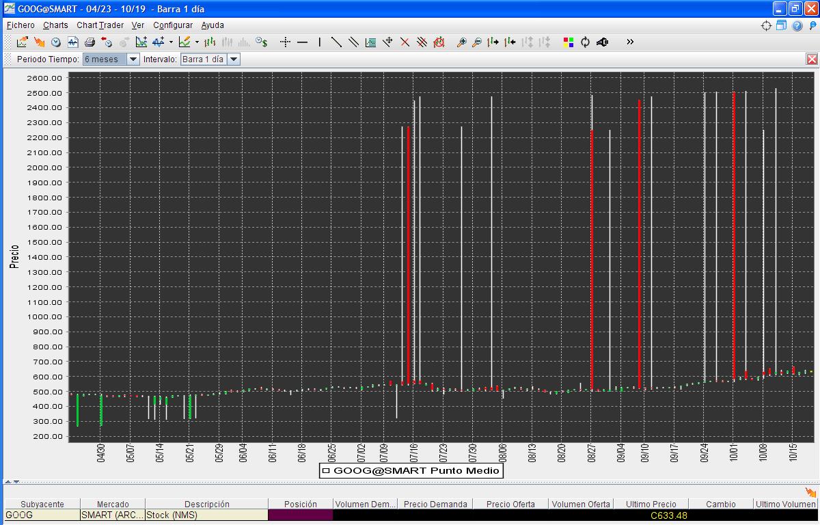Open the Fichero menu
The image size is (820, 525).
[x=20, y=25]
